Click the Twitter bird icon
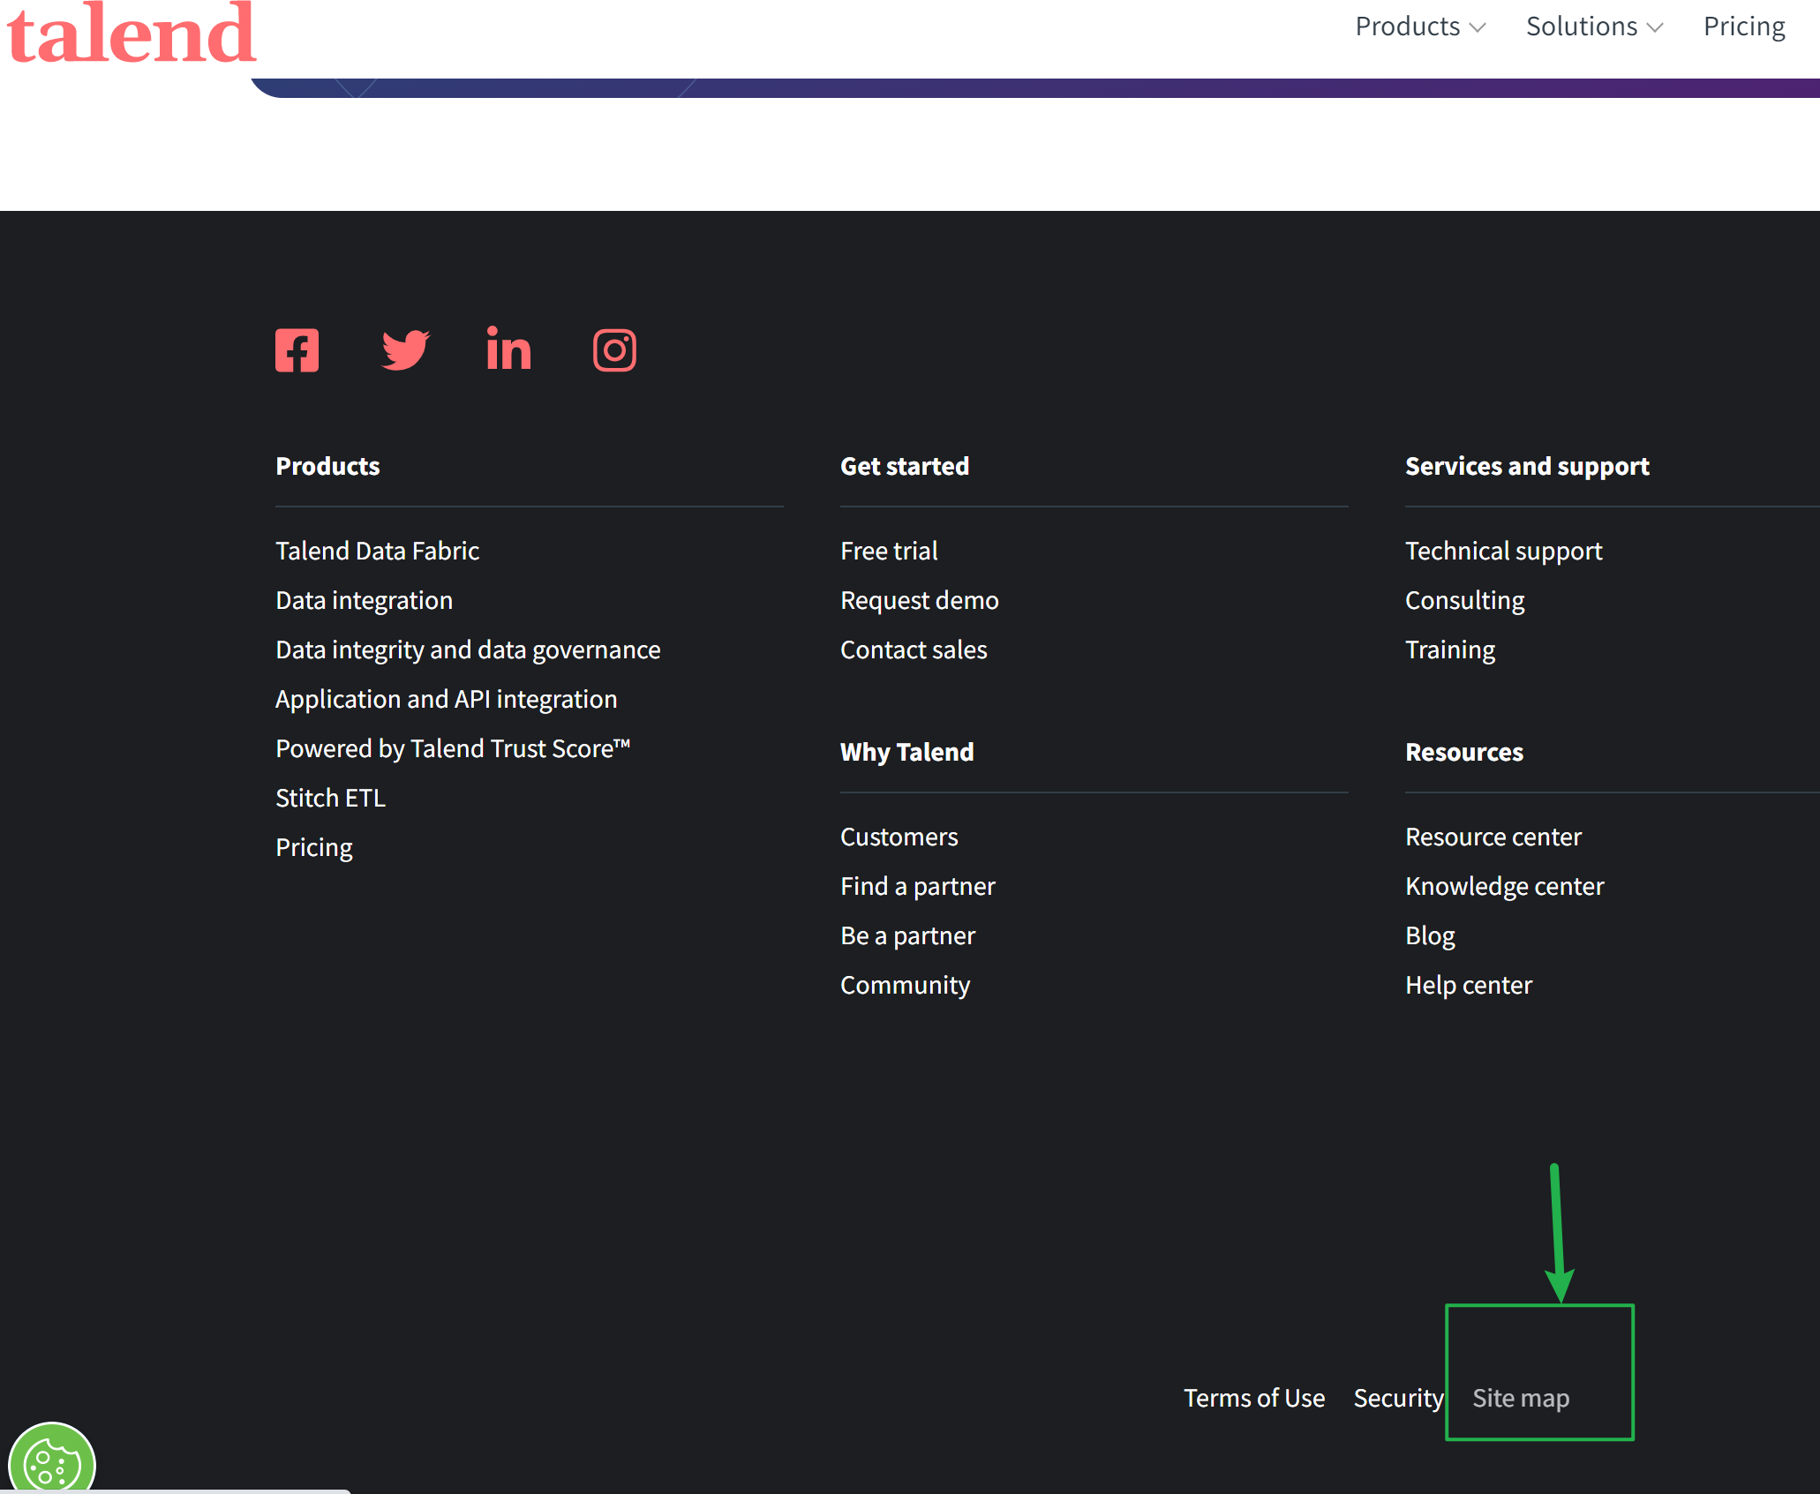The height and width of the screenshot is (1494, 1820). (x=405, y=350)
